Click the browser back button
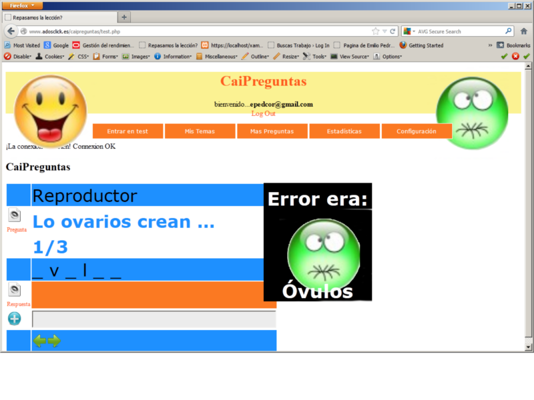The height and width of the screenshot is (400, 534). click(x=11, y=31)
